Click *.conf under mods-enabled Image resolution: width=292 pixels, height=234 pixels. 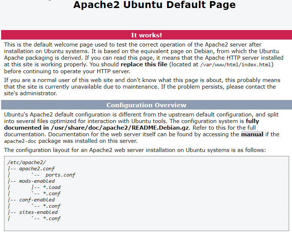coord(52,194)
